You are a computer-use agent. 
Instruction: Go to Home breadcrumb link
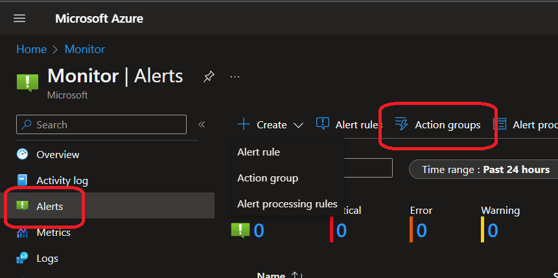[31, 49]
